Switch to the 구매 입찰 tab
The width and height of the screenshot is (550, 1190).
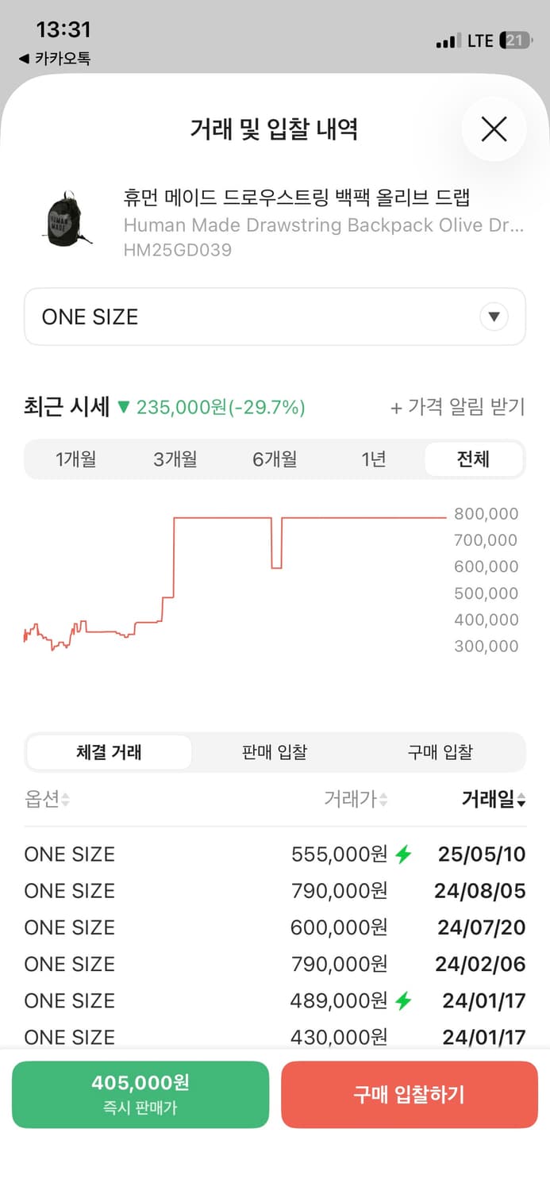pyautogui.click(x=440, y=752)
